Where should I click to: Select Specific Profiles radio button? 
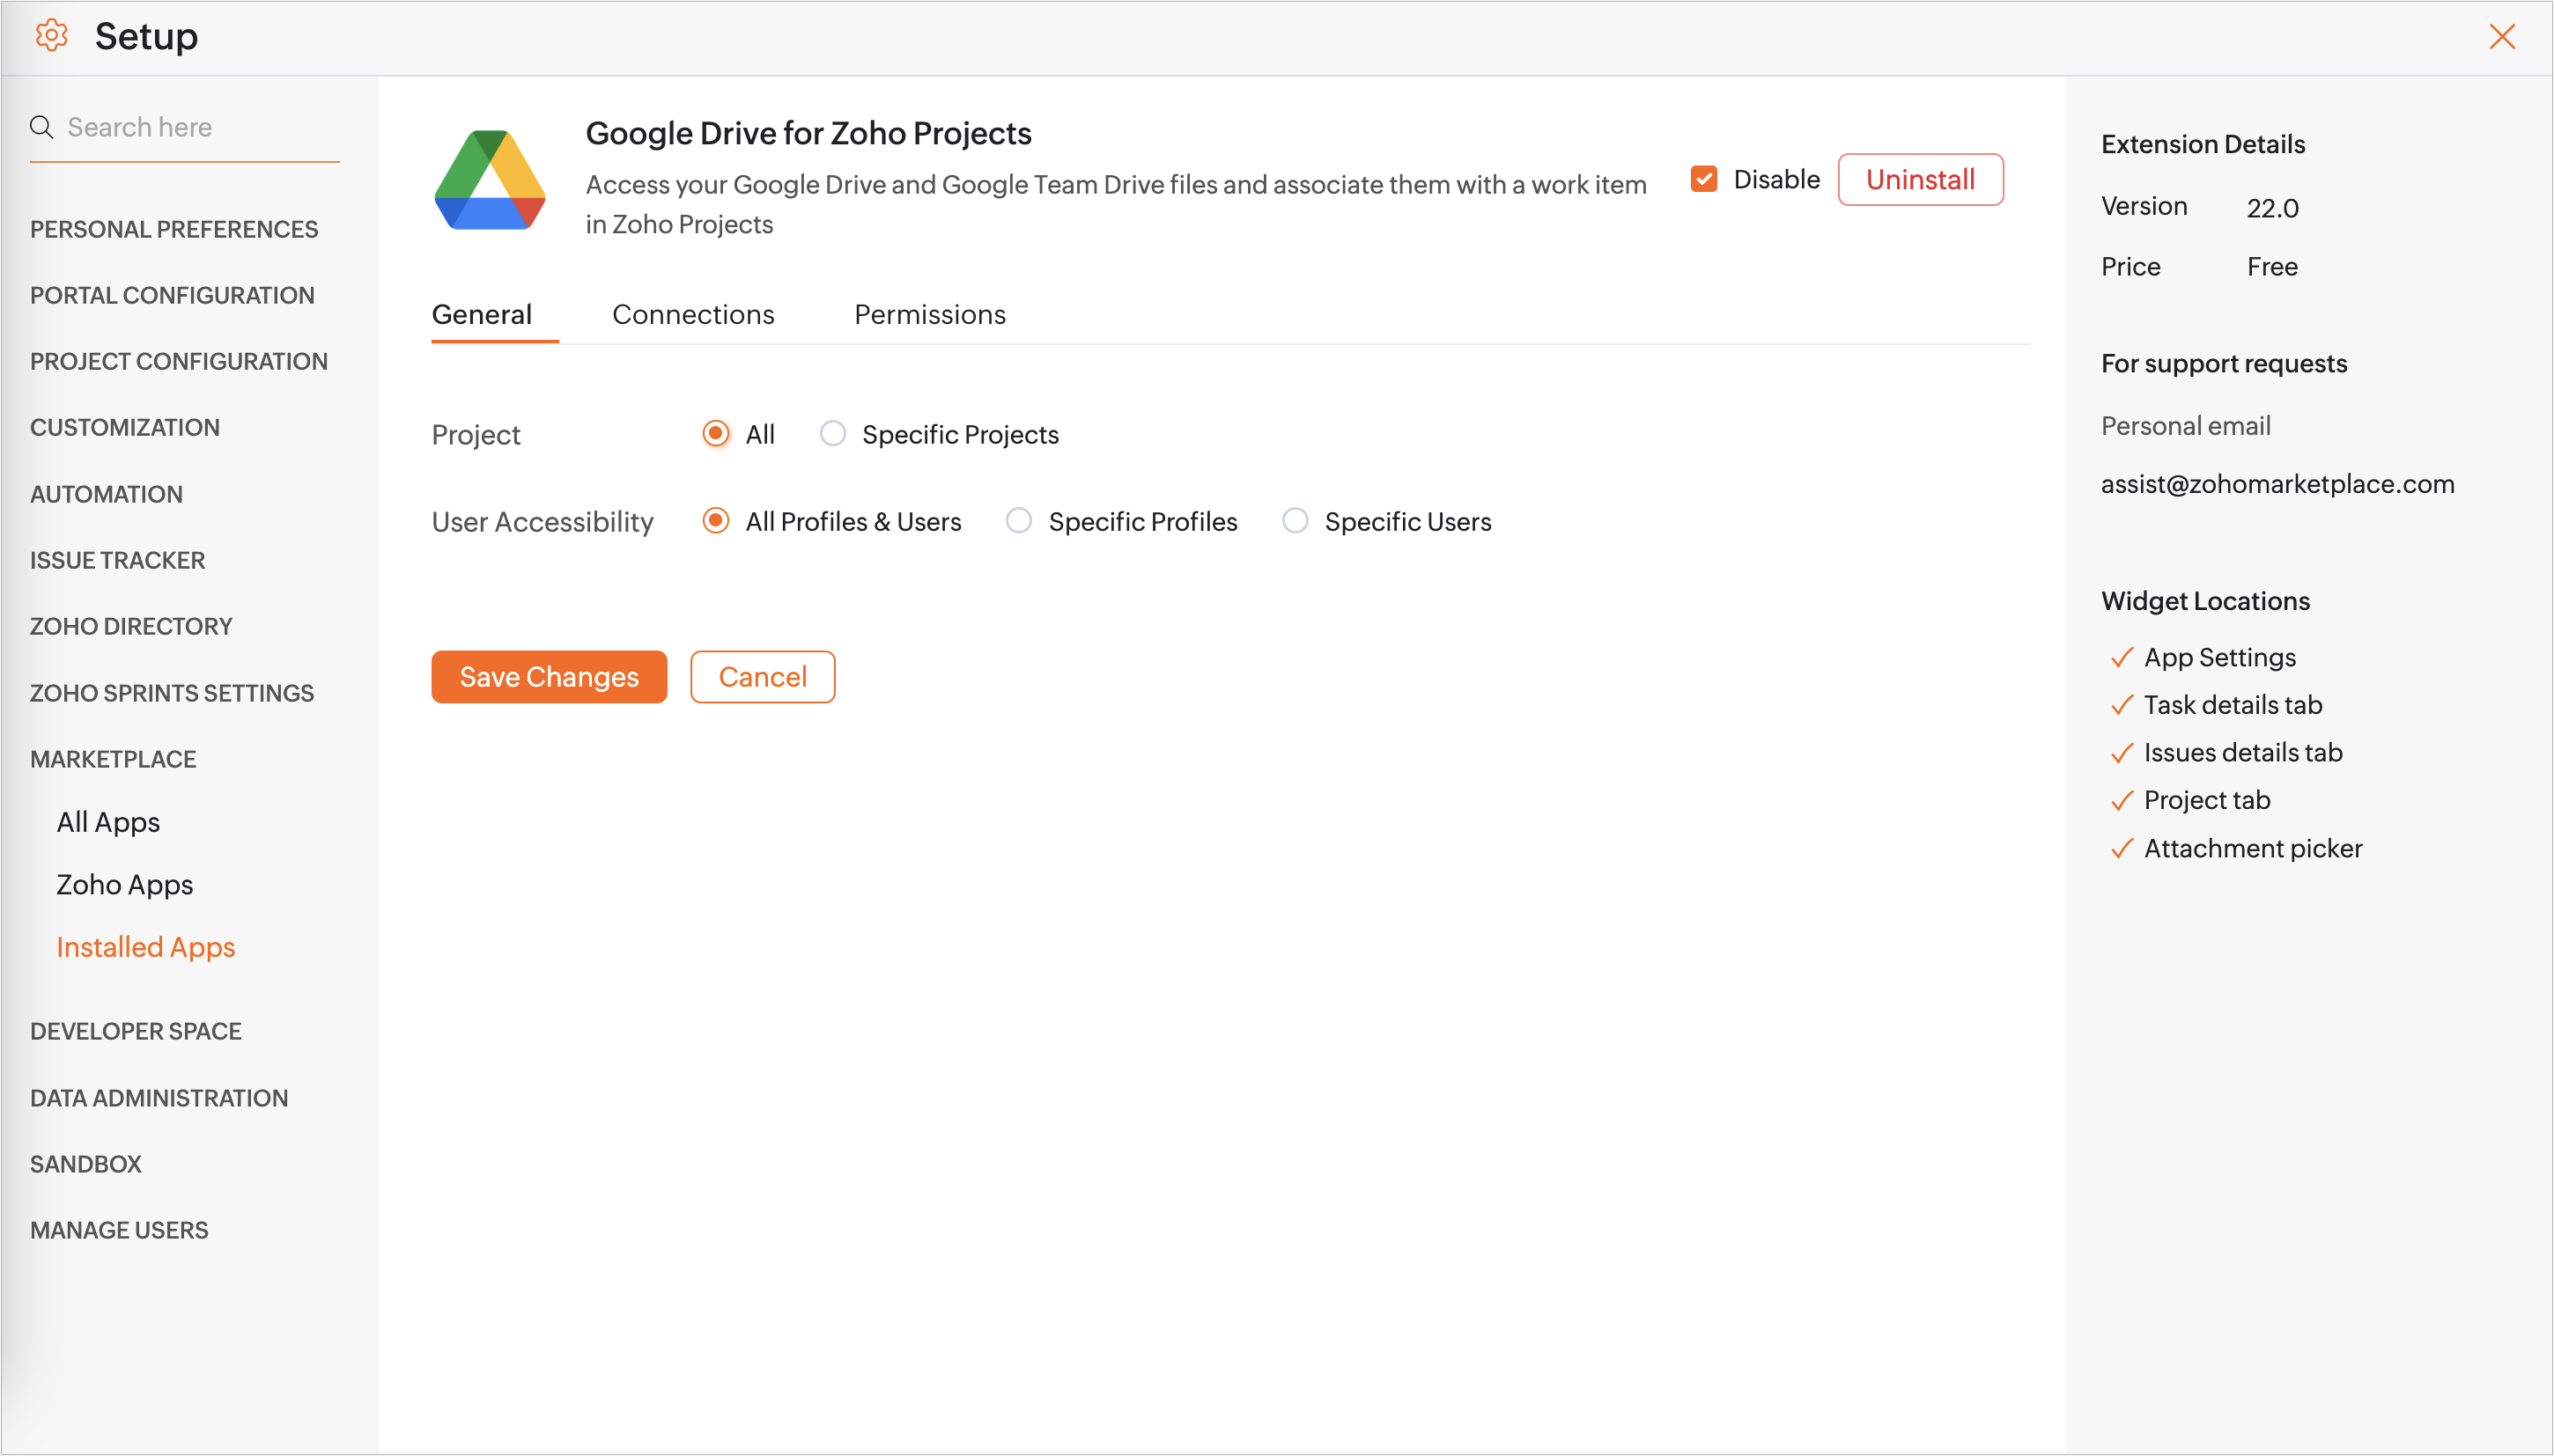pyautogui.click(x=1018, y=521)
